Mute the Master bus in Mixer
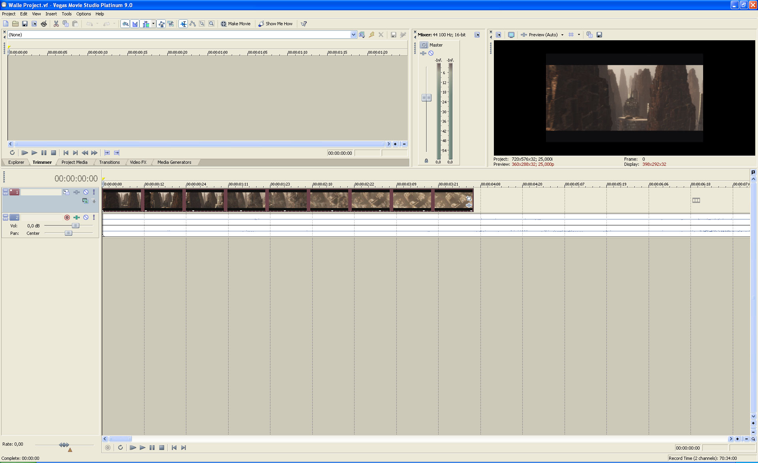The height and width of the screenshot is (463, 758). pyautogui.click(x=431, y=53)
